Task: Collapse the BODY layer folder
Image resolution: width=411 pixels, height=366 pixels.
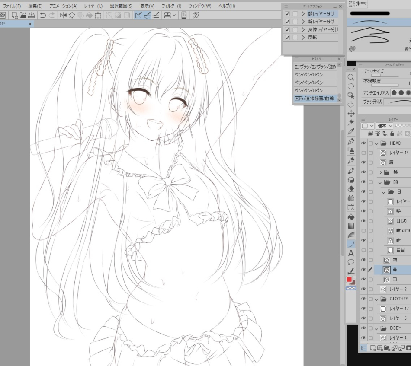Action: tap(376, 329)
